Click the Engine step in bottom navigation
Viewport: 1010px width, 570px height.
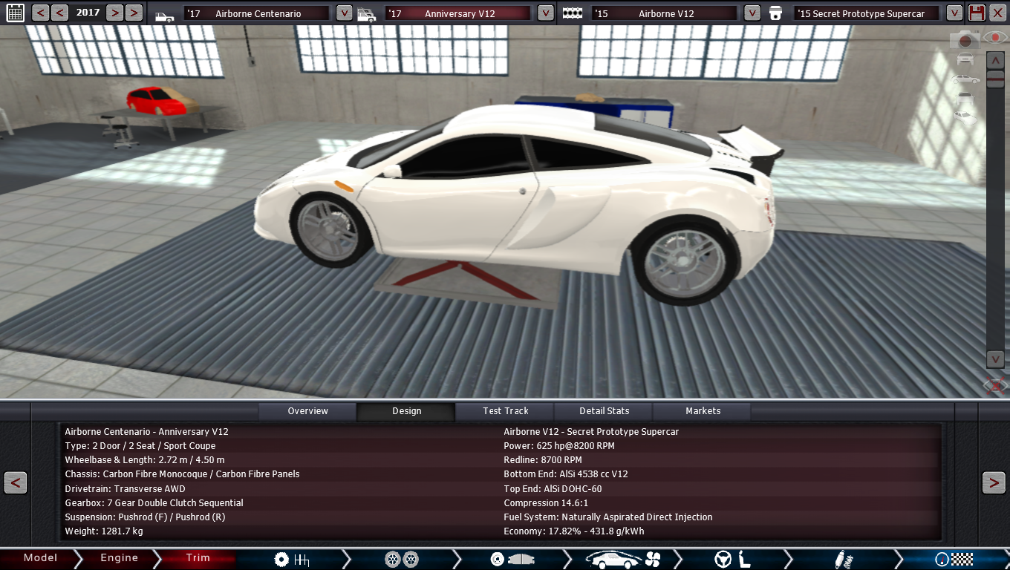119,558
